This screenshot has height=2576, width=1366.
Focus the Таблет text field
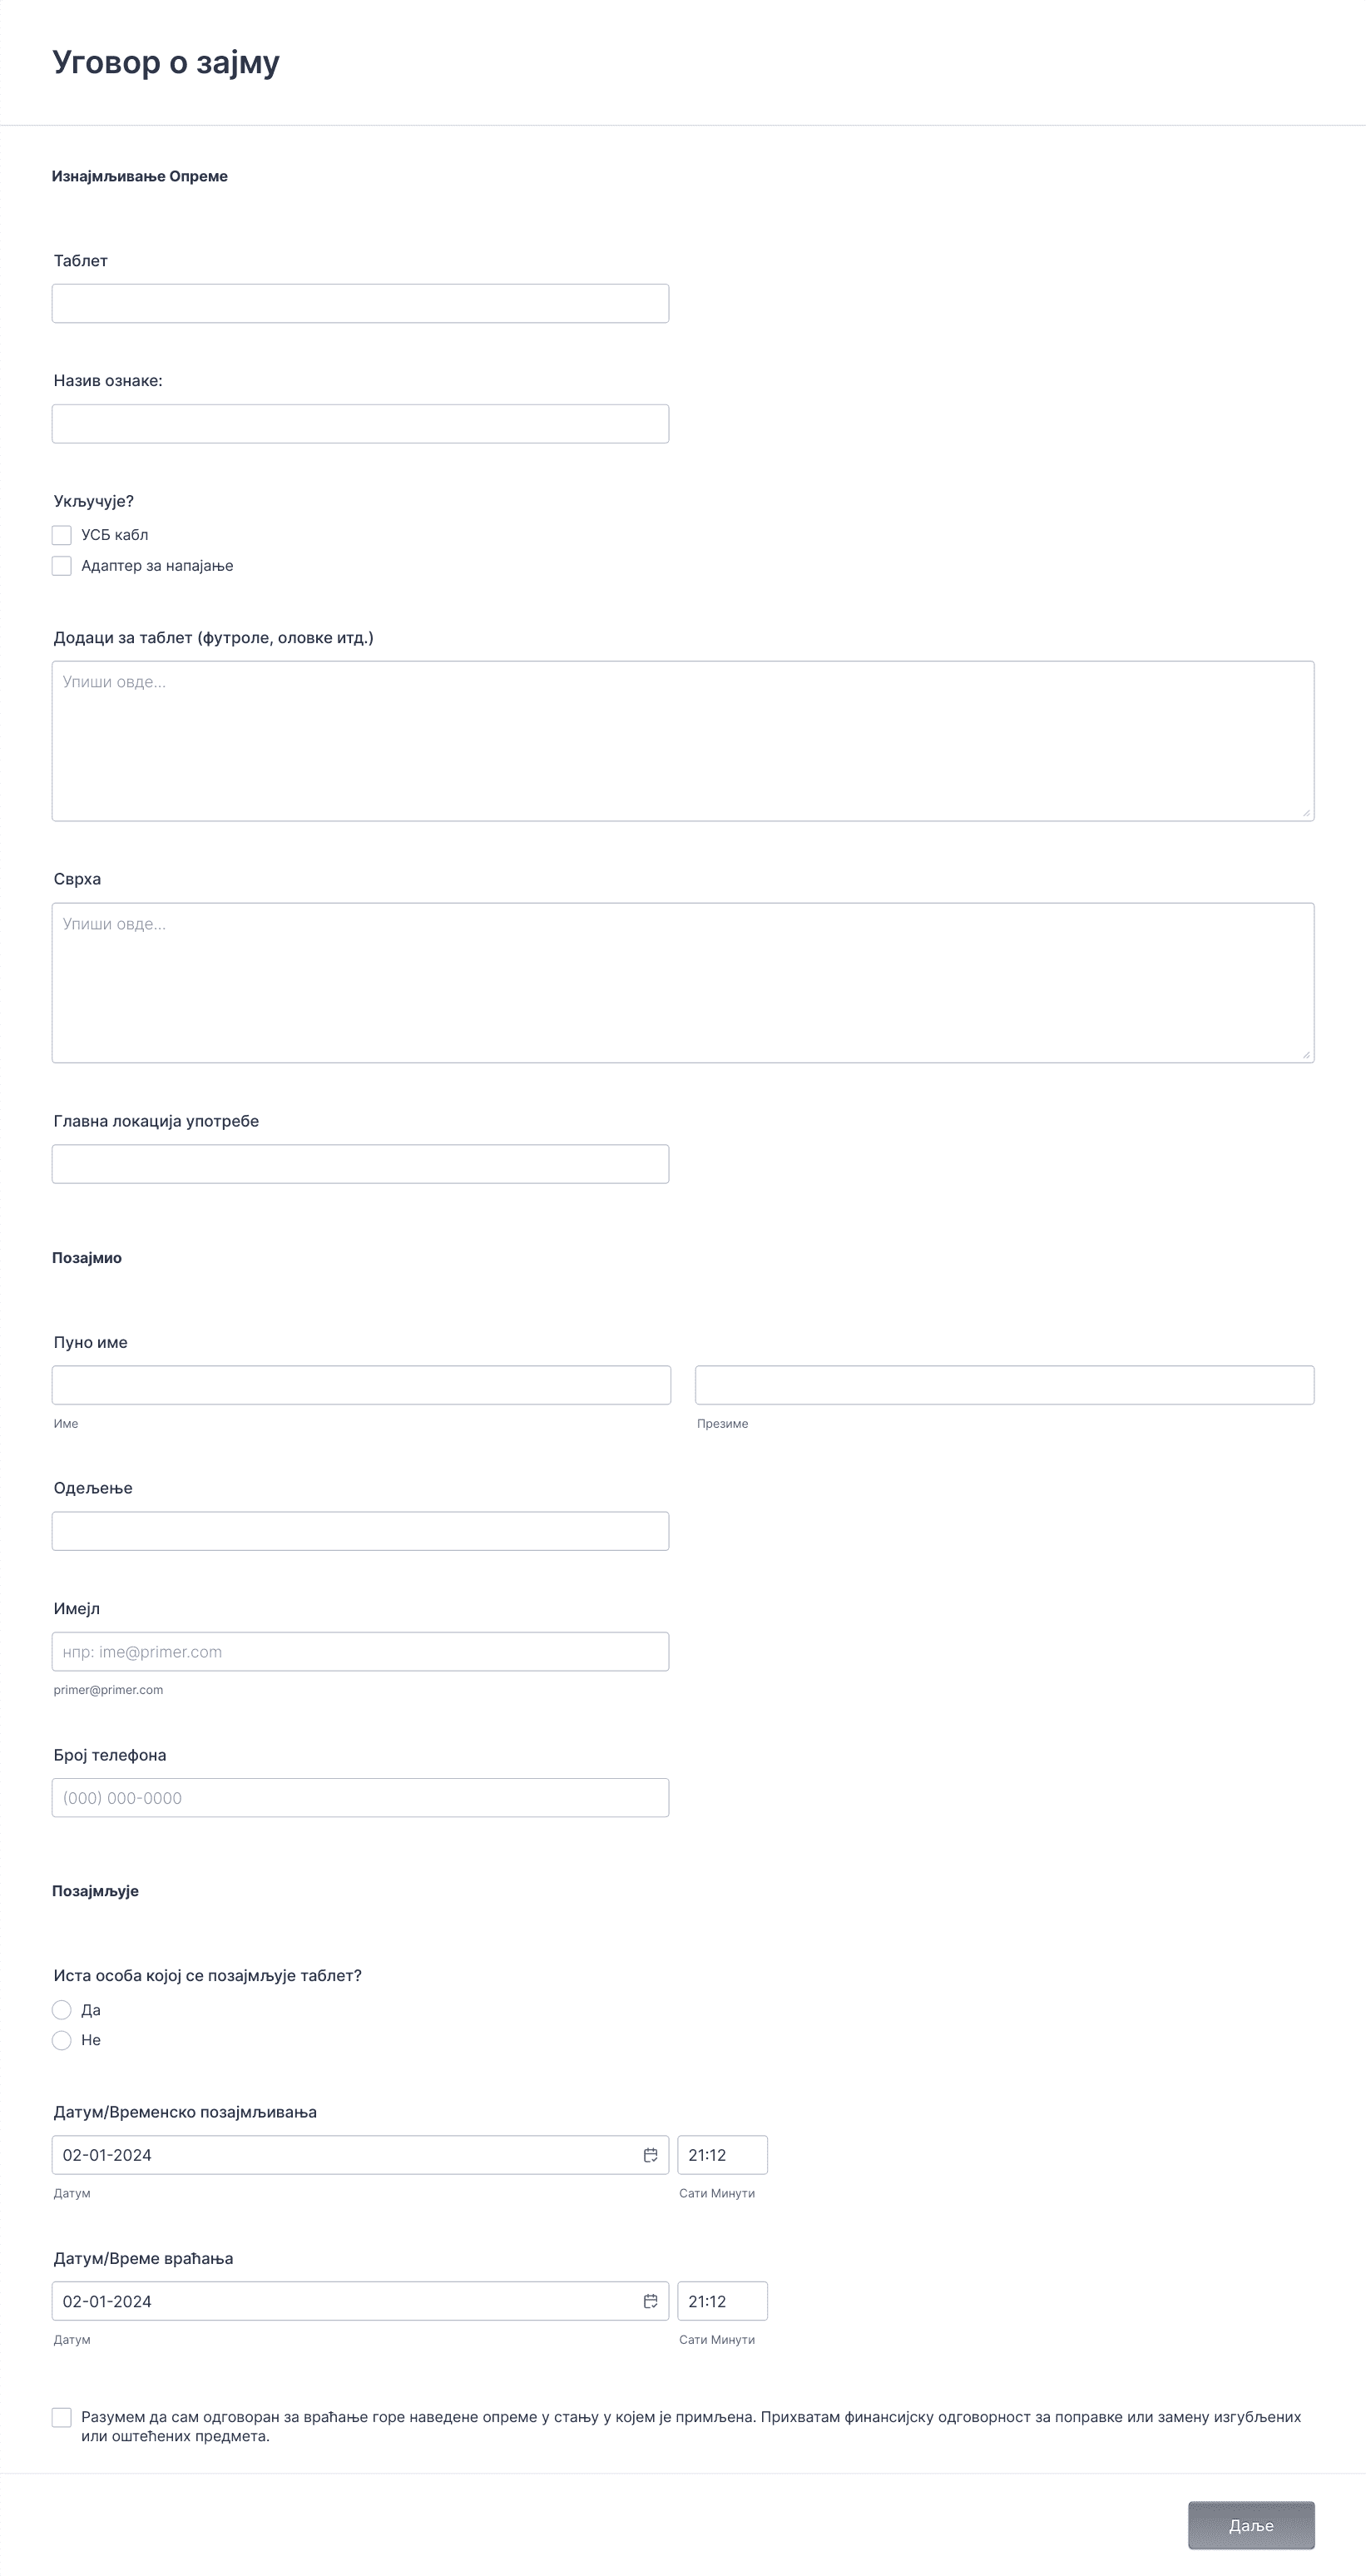[x=360, y=303]
